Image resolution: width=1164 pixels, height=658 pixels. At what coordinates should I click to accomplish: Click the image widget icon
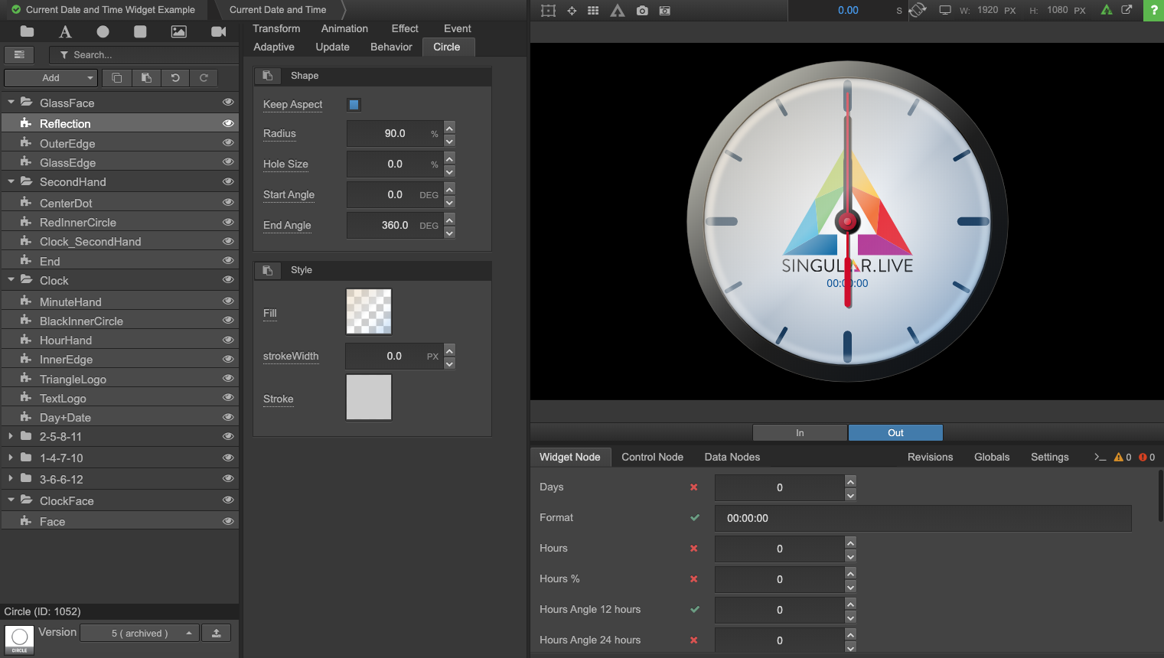(178, 31)
